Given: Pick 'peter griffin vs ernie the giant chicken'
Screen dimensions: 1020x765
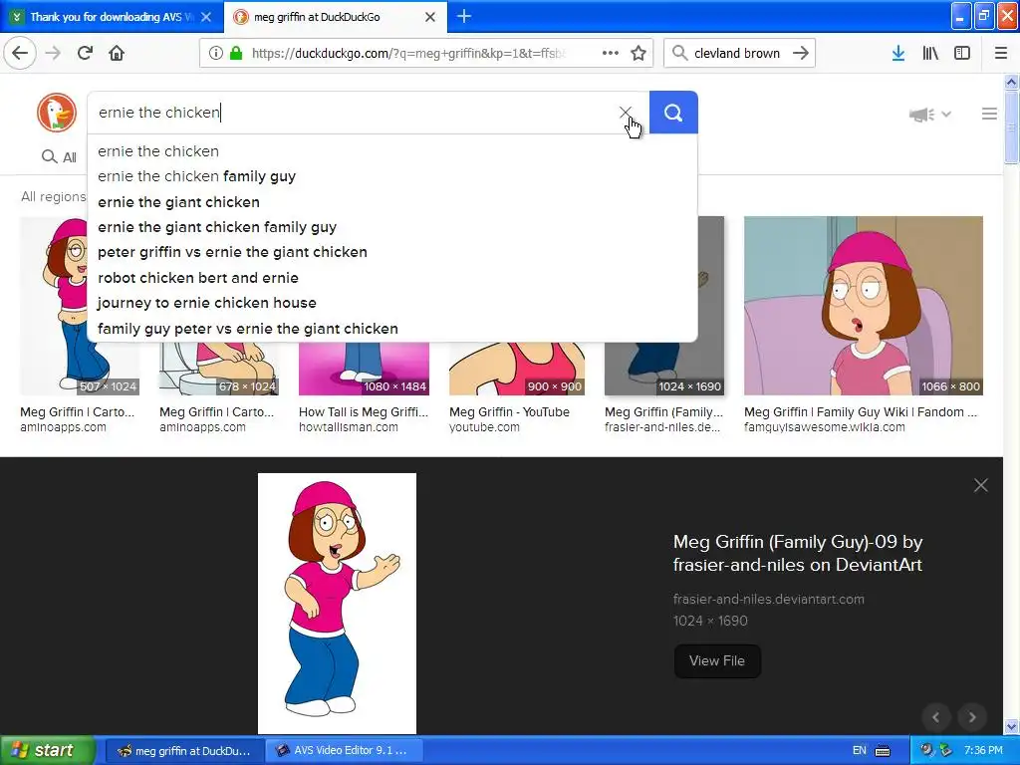Looking at the screenshot, I should coord(392,252).
